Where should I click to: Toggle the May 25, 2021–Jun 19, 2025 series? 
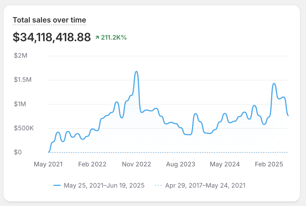point(104,185)
